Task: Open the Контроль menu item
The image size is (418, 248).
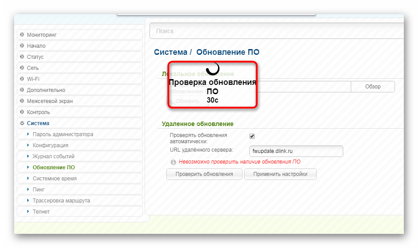Action: click(80, 112)
